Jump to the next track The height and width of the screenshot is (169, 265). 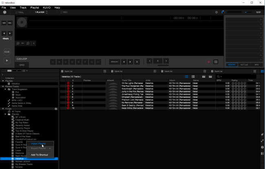point(10,23)
